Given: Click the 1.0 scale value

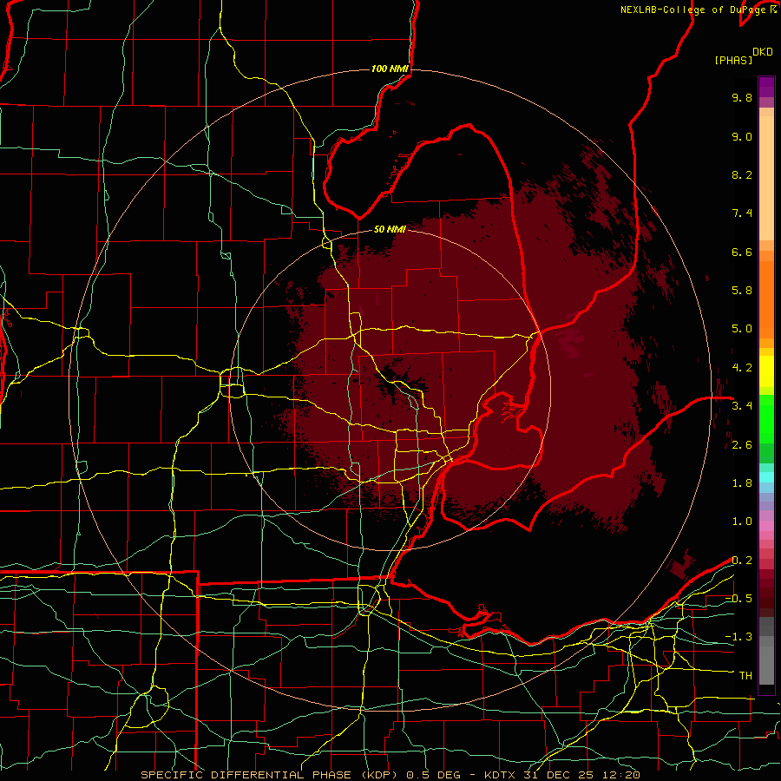Looking at the screenshot, I should coord(742,522).
